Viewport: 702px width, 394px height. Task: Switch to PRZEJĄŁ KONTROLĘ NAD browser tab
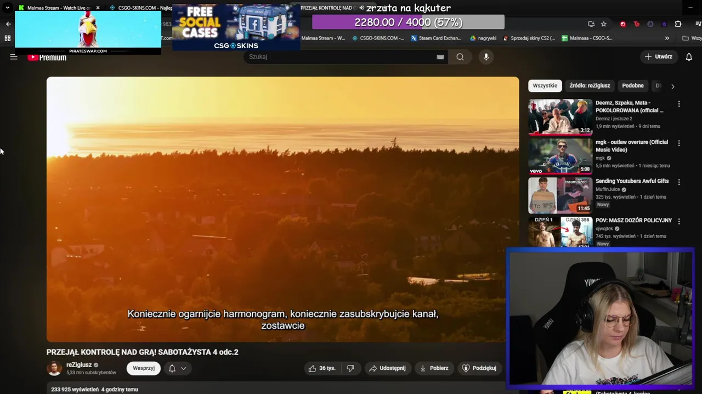(x=329, y=8)
